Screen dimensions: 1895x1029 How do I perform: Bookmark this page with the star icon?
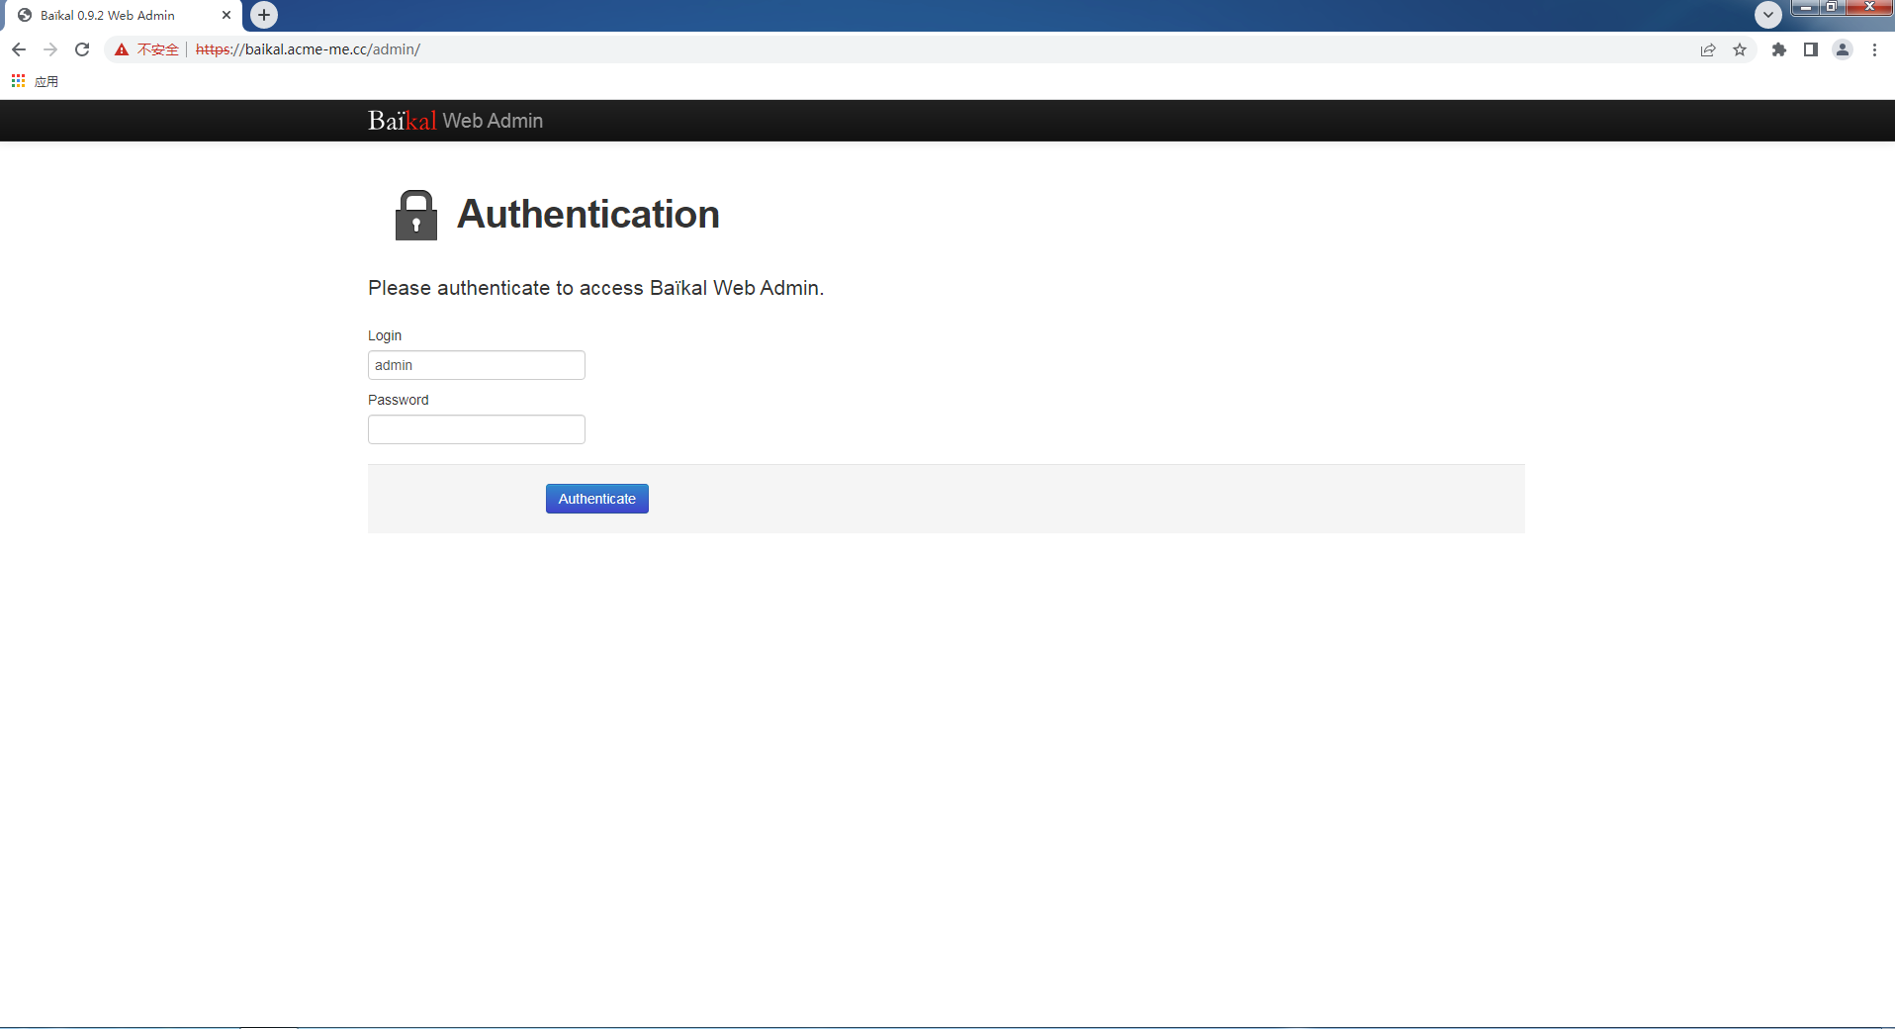(1740, 49)
